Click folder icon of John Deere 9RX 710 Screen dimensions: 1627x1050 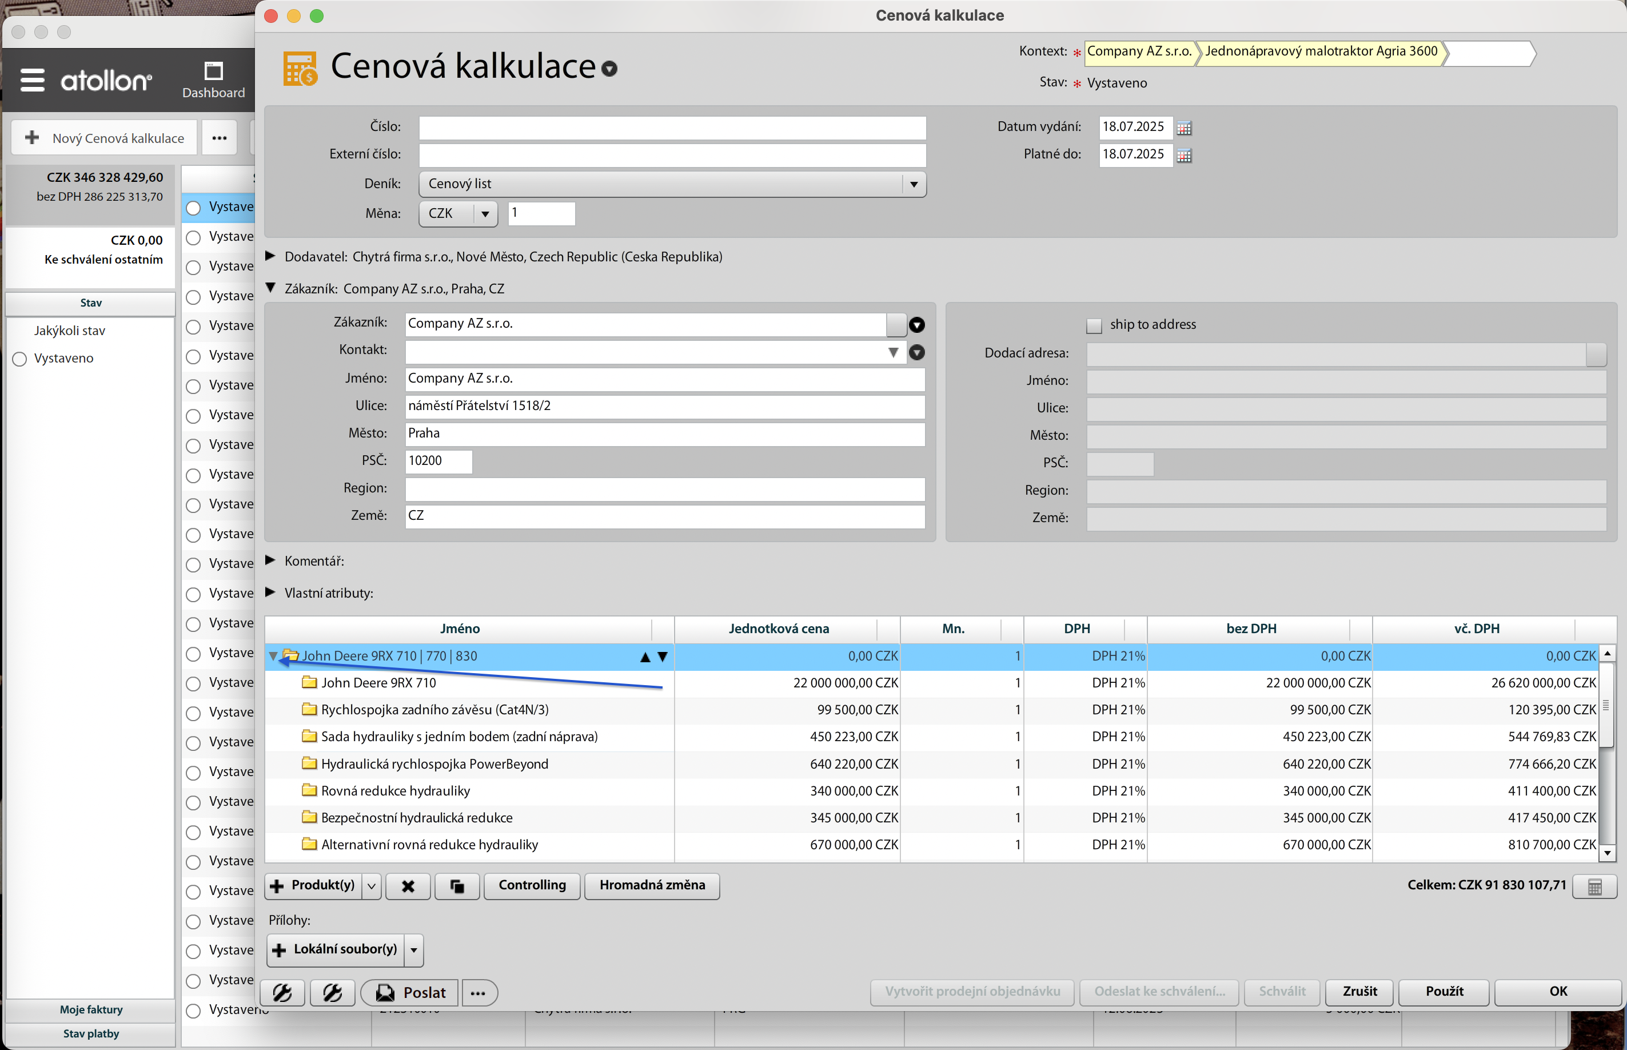[309, 682]
